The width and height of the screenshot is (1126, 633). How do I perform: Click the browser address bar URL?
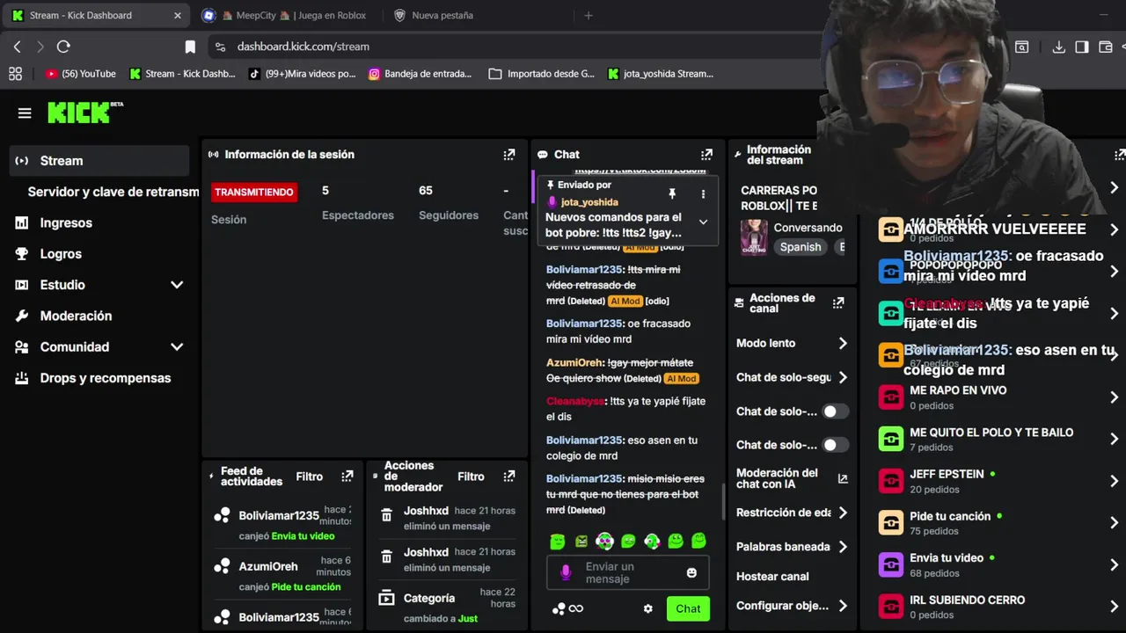click(x=303, y=47)
